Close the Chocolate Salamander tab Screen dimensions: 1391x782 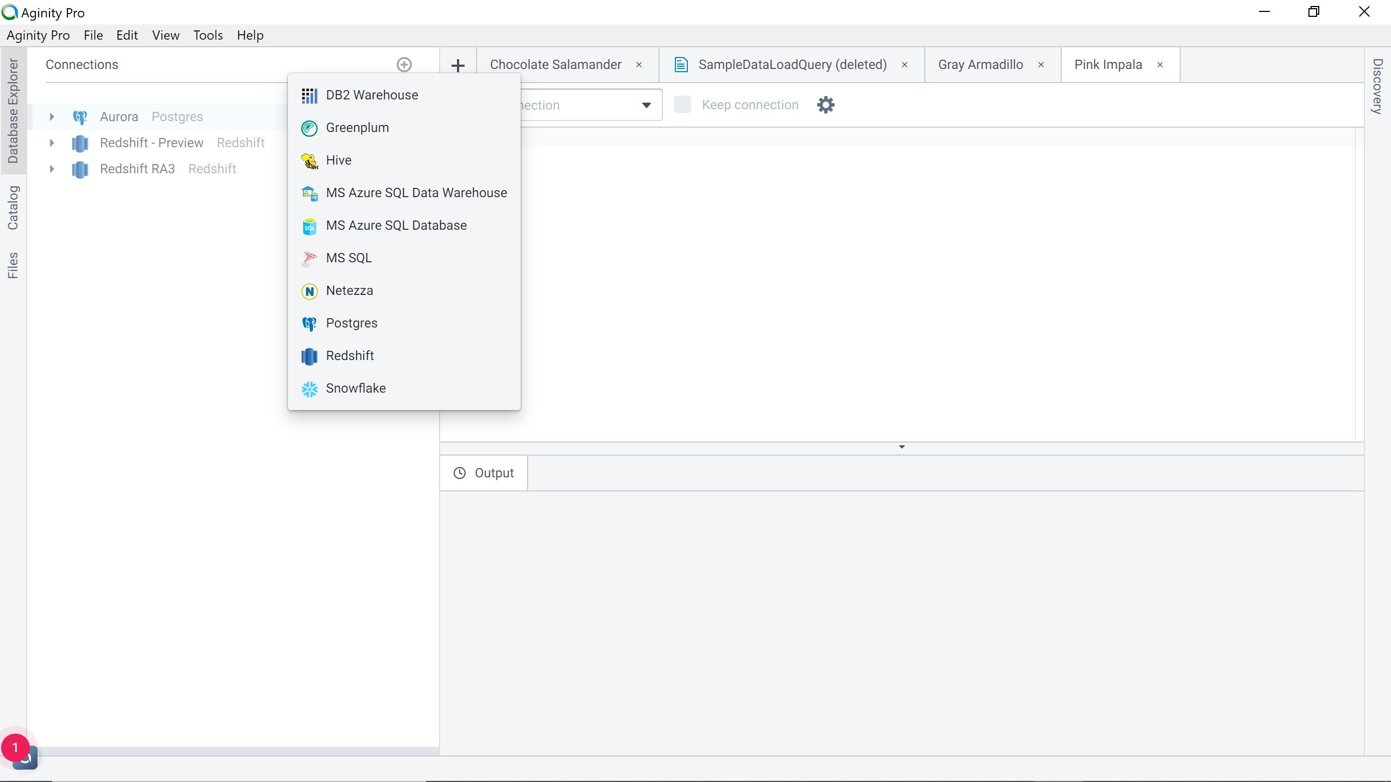(x=639, y=65)
